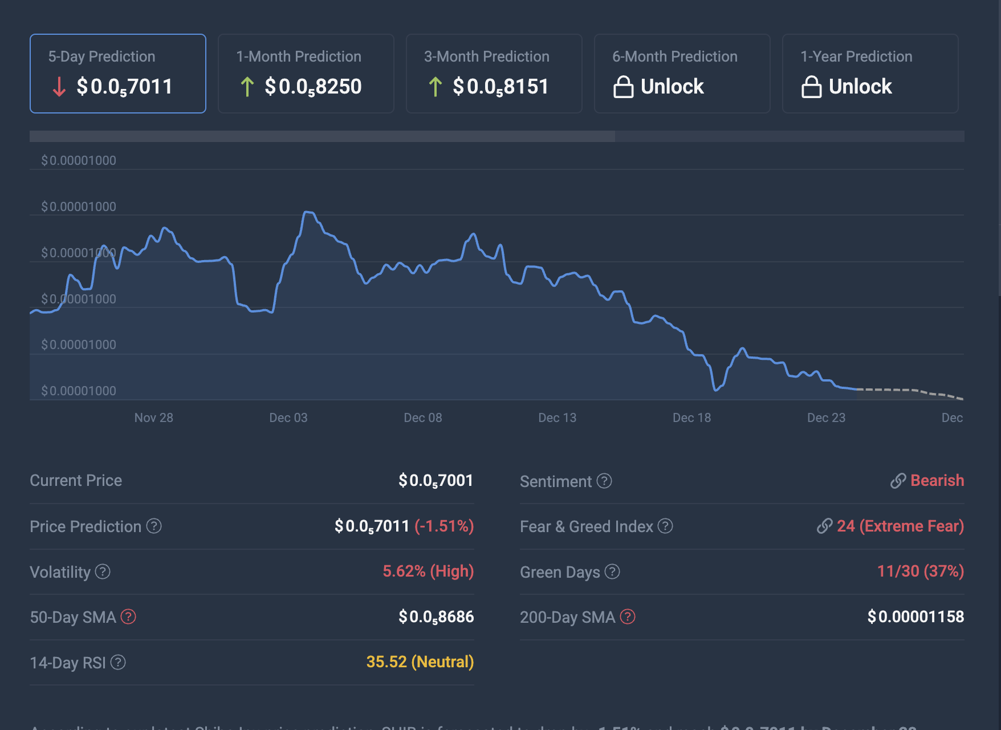1001x730 pixels.
Task: Open the 24 (Extreme Fear) link
Action: [900, 526]
